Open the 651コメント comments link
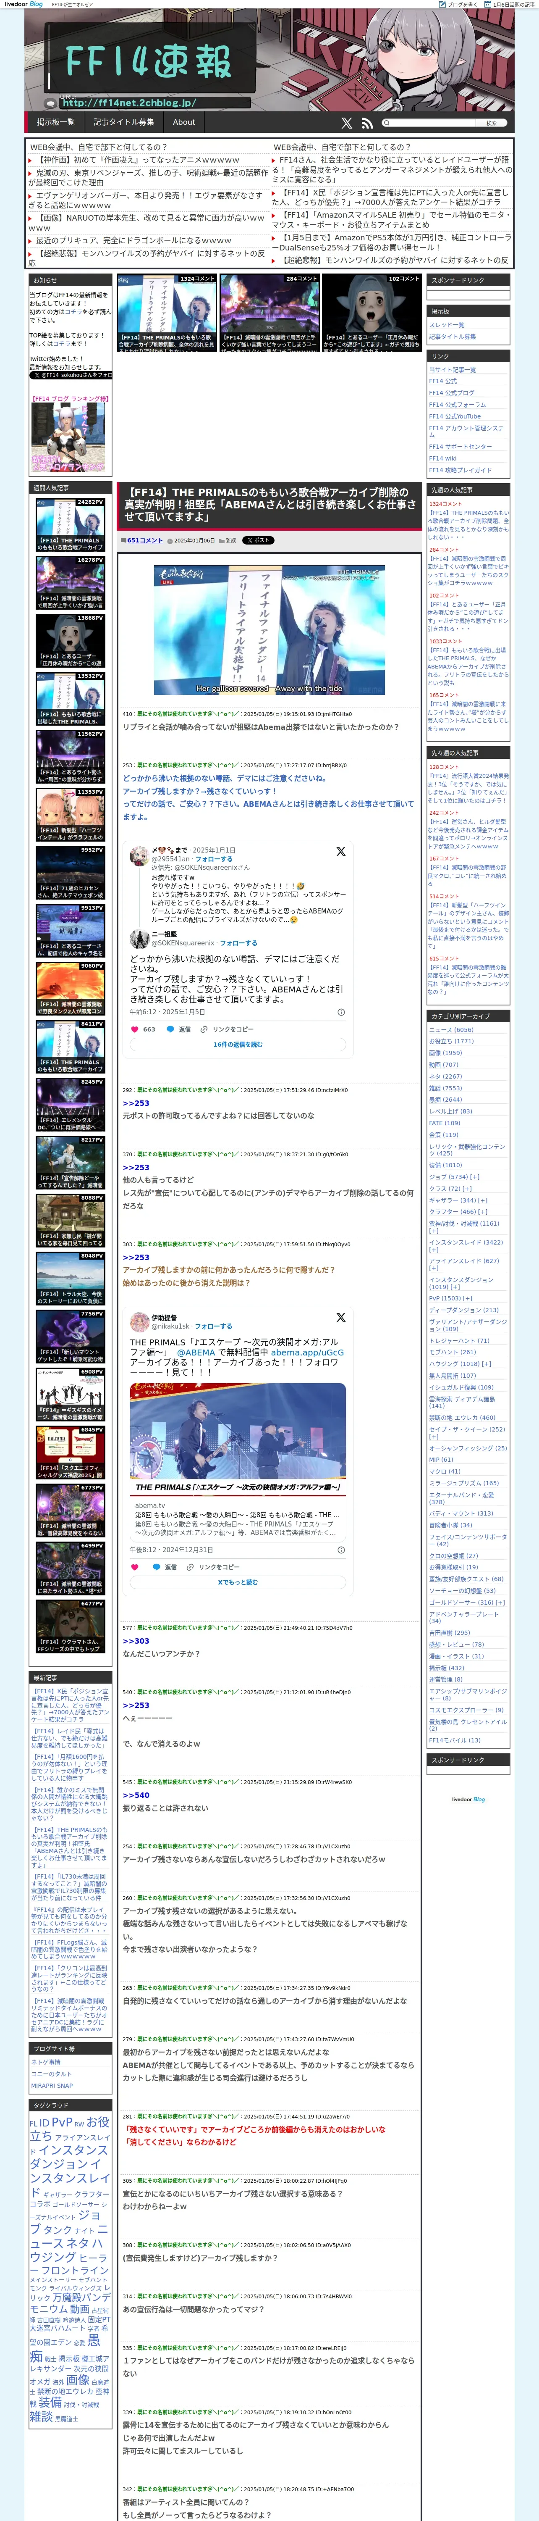The image size is (539, 2521). (x=145, y=540)
